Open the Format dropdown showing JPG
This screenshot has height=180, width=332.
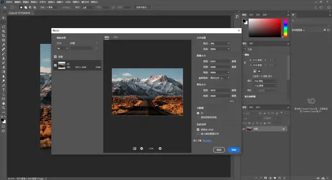coord(219,43)
